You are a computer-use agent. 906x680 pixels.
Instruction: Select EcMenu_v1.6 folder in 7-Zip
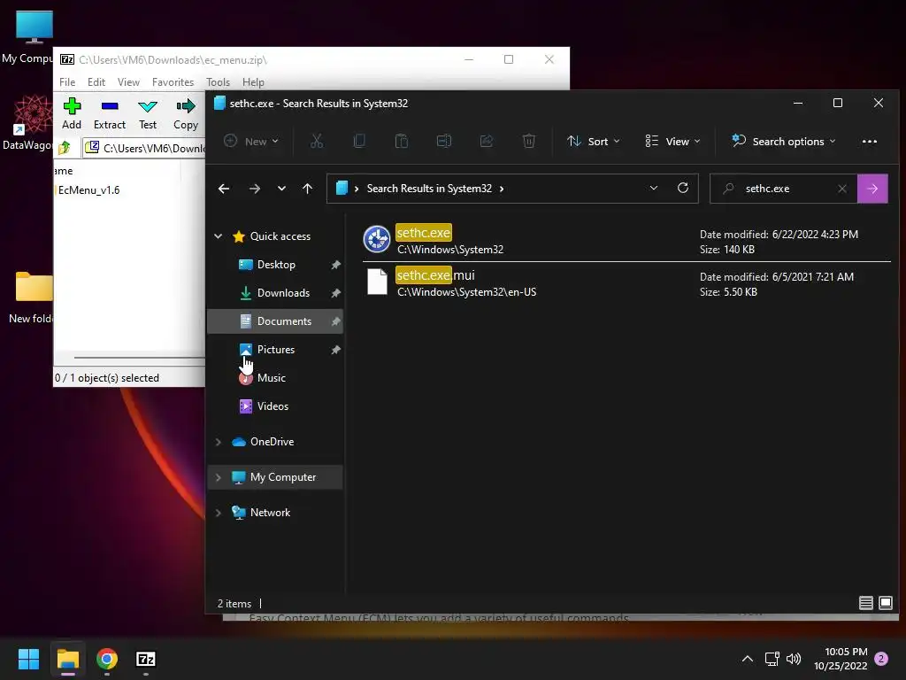point(89,189)
